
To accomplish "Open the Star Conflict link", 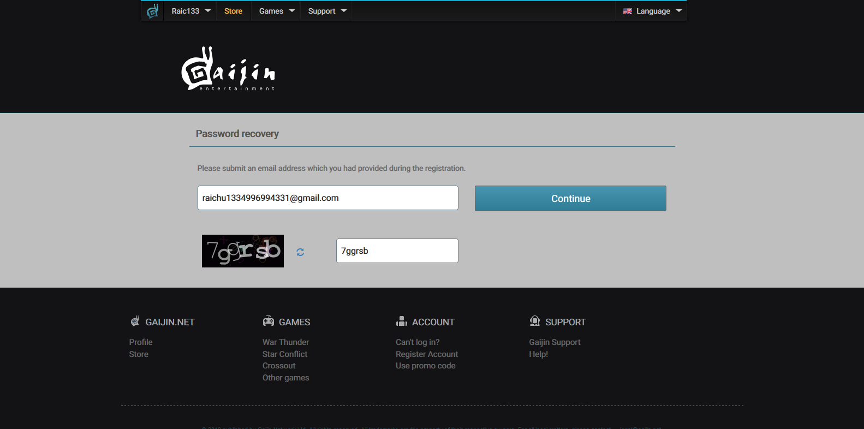I will point(285,354).
